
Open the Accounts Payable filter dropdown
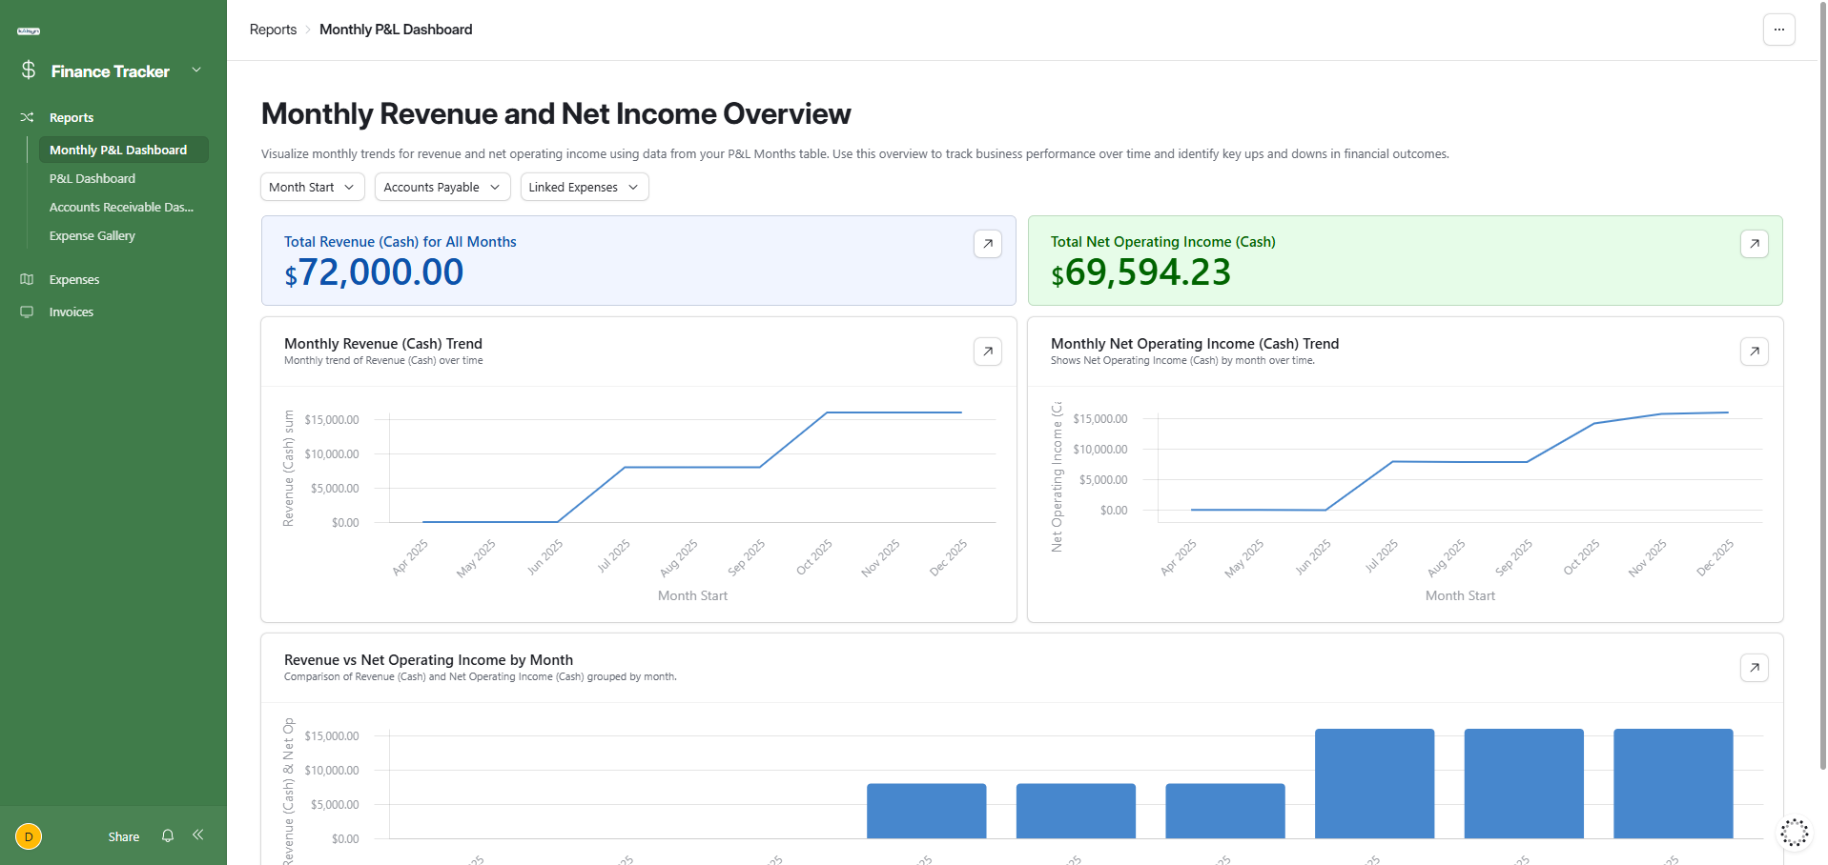tap(442, 187)
